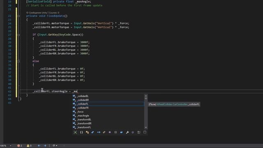Click the field icon beside _maxAngle
Image resolution: width=263 pixels, height=148 pixels.
[74, 116]
